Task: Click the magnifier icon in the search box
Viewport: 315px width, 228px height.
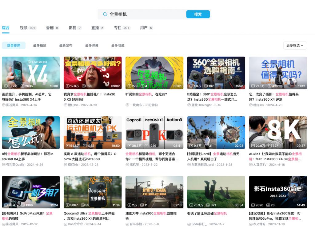Action: [x=105, y=14]
